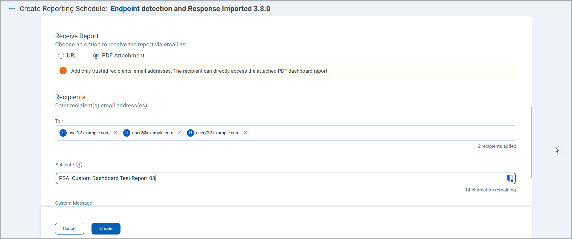Remove user1@example.com from recipients

tap(115, 133)
